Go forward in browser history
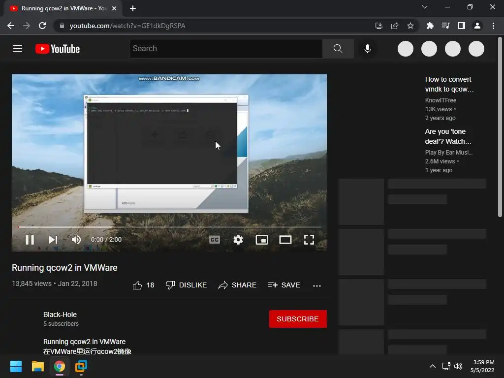The image size is (504, 378). (x=27, y=26)
